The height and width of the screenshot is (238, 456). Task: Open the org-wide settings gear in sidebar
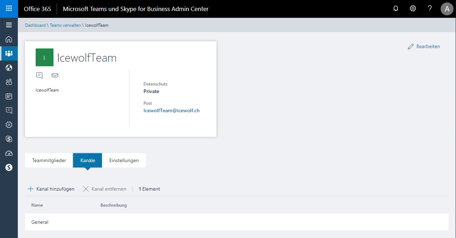(x=9, y=125)
